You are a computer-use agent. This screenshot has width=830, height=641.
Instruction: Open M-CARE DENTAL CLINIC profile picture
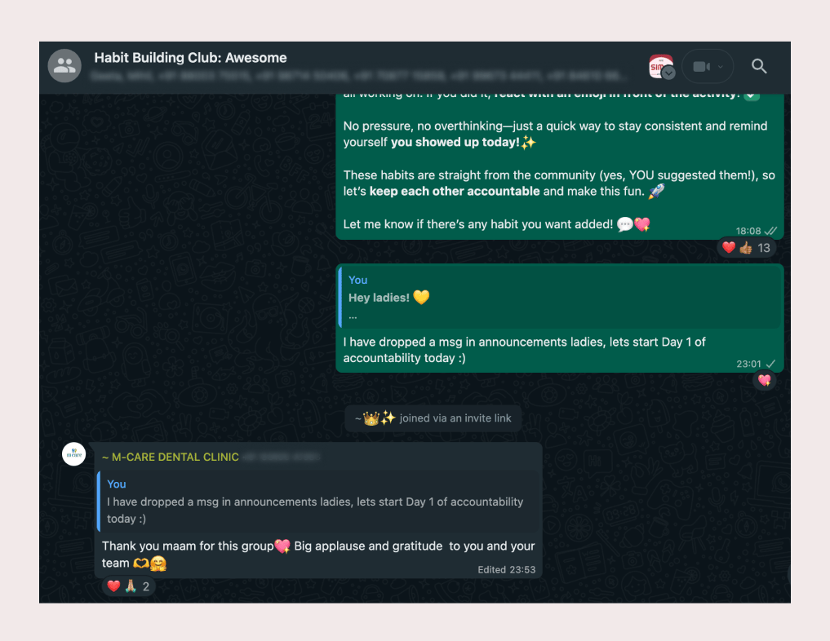click(74, 454)
